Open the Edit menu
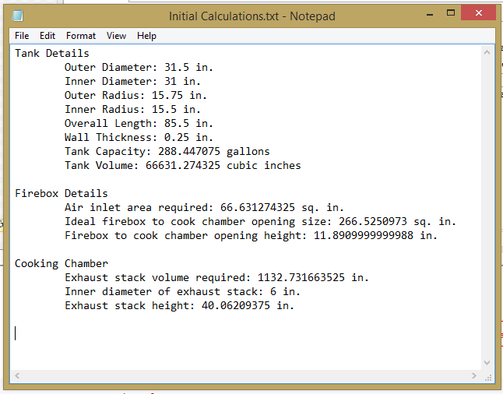 [x=47, y=36]
